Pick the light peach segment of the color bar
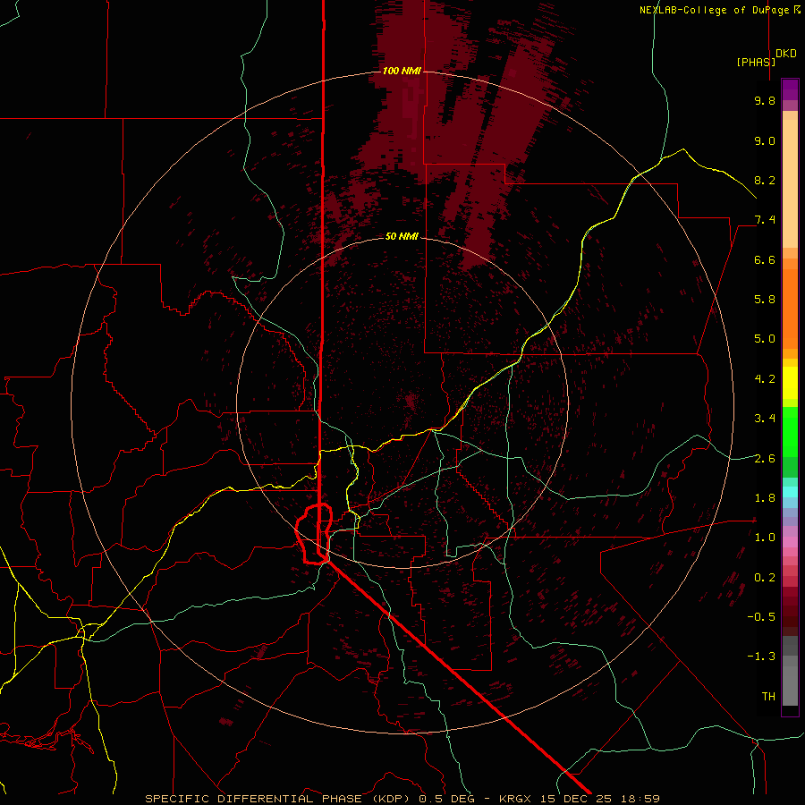The width and height of the screenshot is (805, 805). pos(790,183)
